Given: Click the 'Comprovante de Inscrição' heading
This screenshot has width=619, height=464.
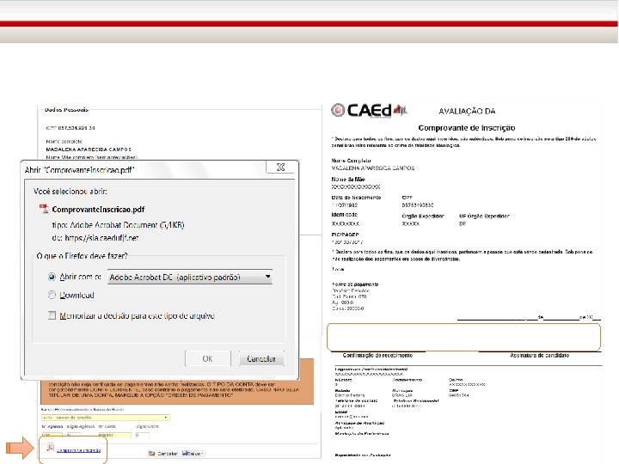Looking at the screenshot, I should pos(467,128).
